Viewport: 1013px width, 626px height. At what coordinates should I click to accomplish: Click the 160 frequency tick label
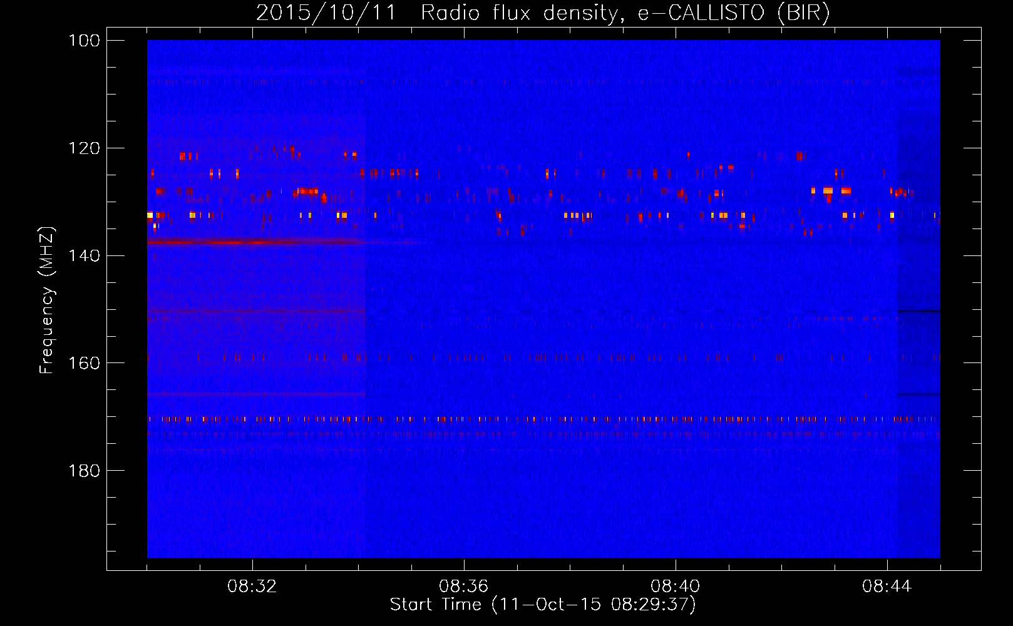85,364
